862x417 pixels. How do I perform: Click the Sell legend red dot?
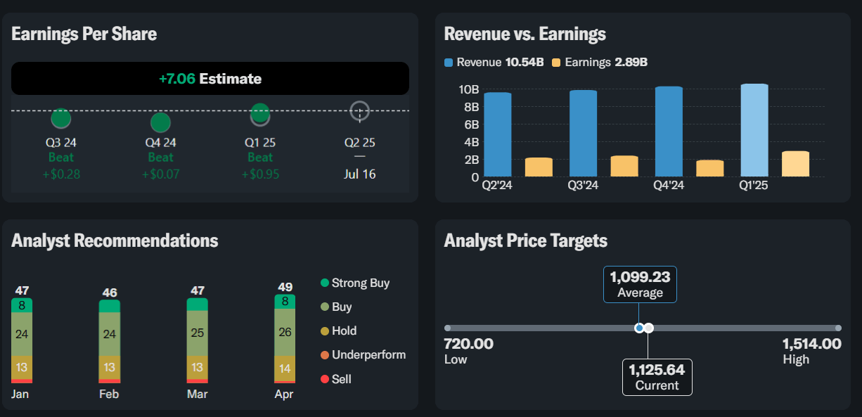coord(324,380)
